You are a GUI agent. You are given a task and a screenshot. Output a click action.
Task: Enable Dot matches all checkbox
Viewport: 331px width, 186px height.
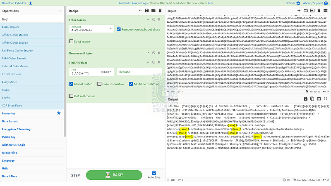(71, 96)
